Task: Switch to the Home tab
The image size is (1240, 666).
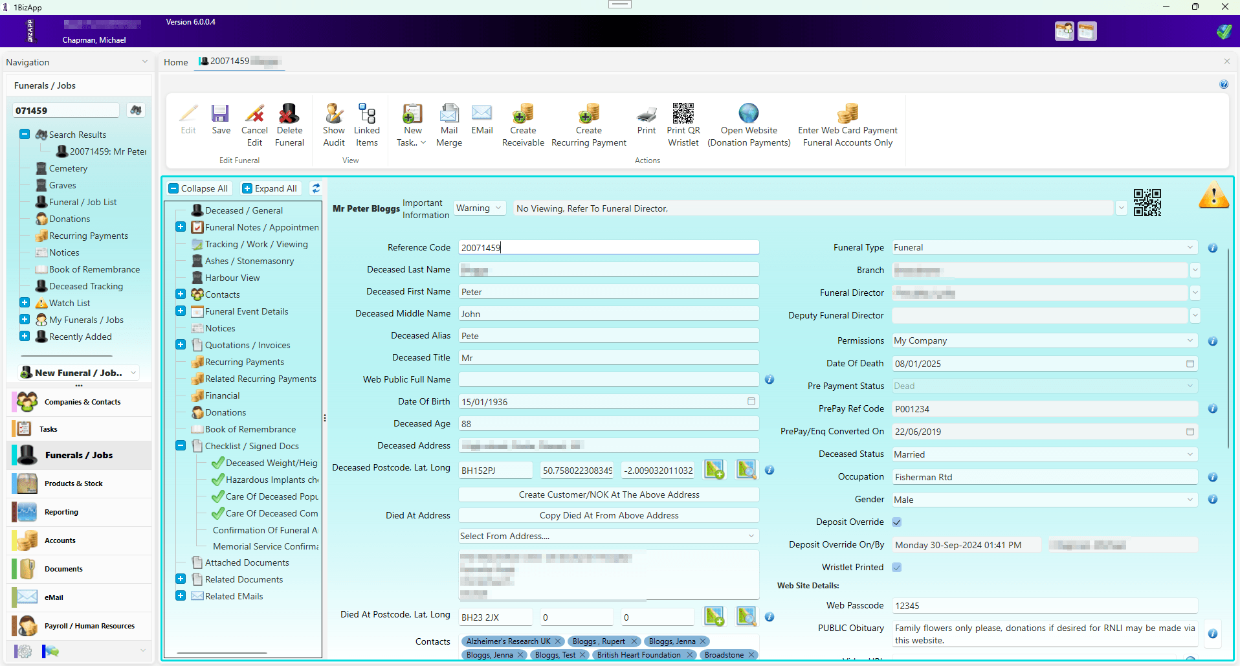Action: point(175,62)
